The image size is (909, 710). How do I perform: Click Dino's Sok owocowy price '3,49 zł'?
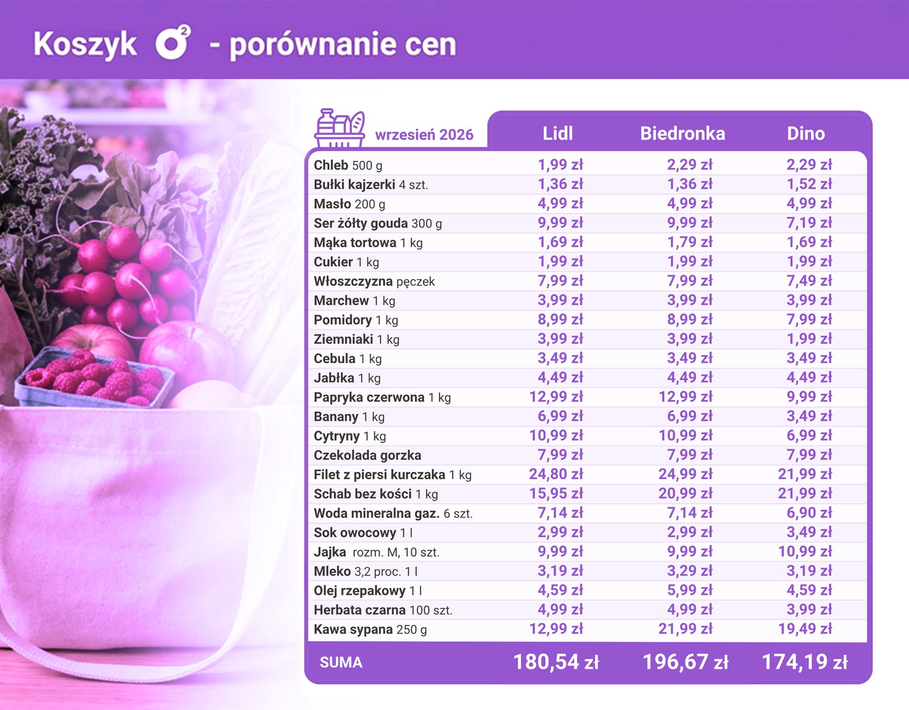tap(809, 532)
